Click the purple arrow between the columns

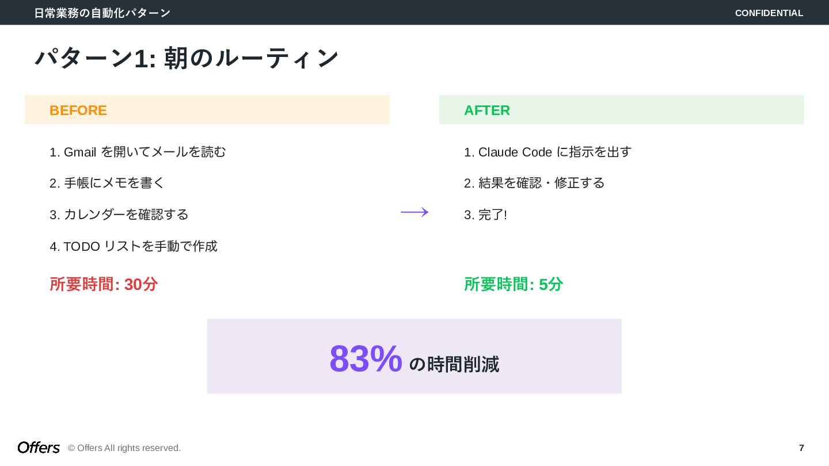click(x=414, y=212)
